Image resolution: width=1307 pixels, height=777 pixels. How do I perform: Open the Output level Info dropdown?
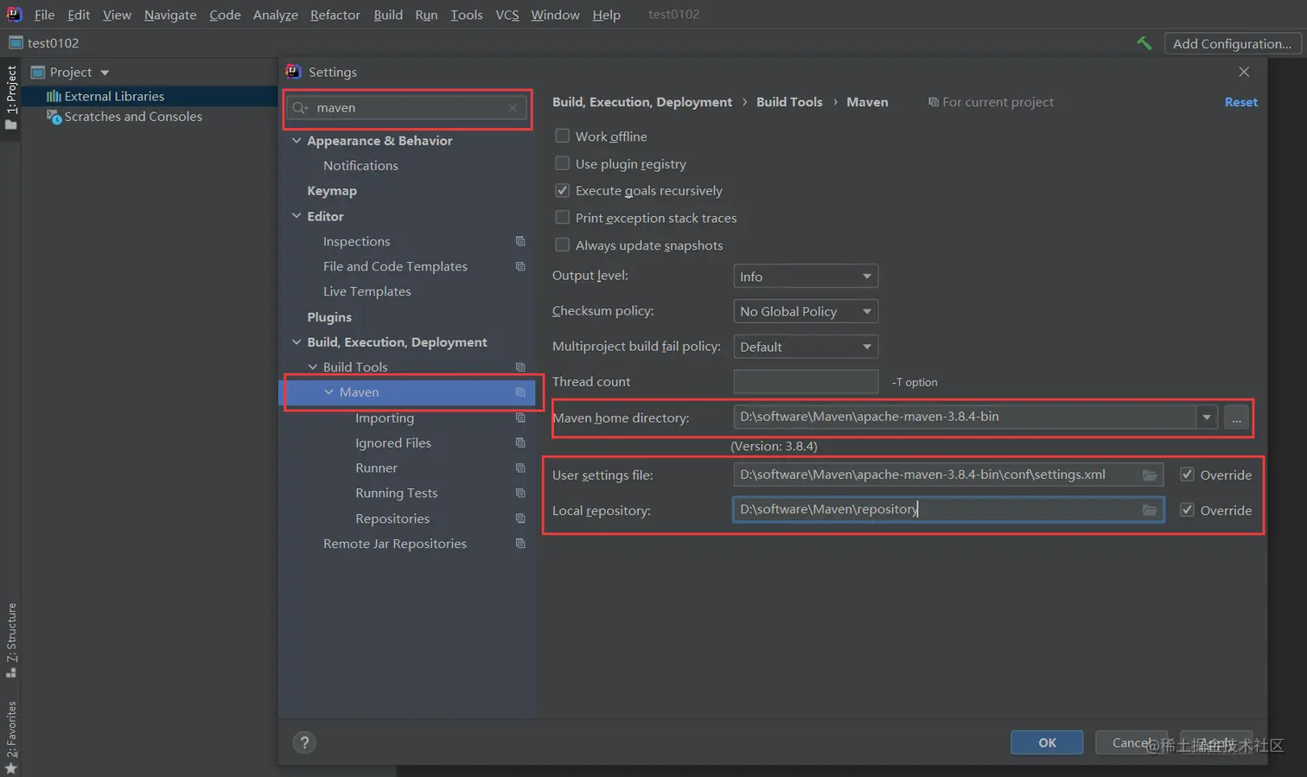806,277
